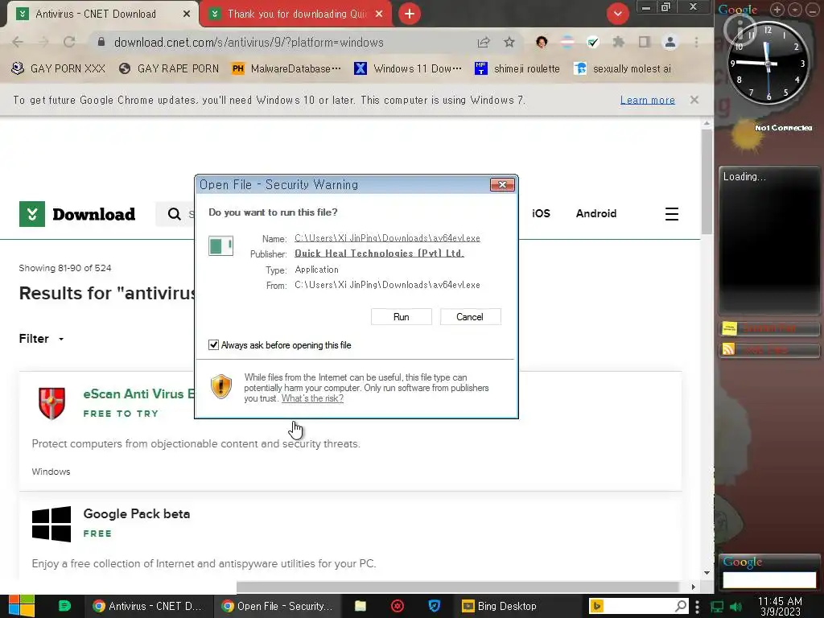Add a gadget with sidebar plus icon

tap(777, 10)
